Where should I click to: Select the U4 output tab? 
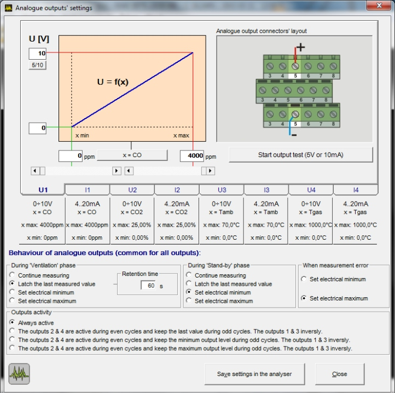tap(311, 189)
